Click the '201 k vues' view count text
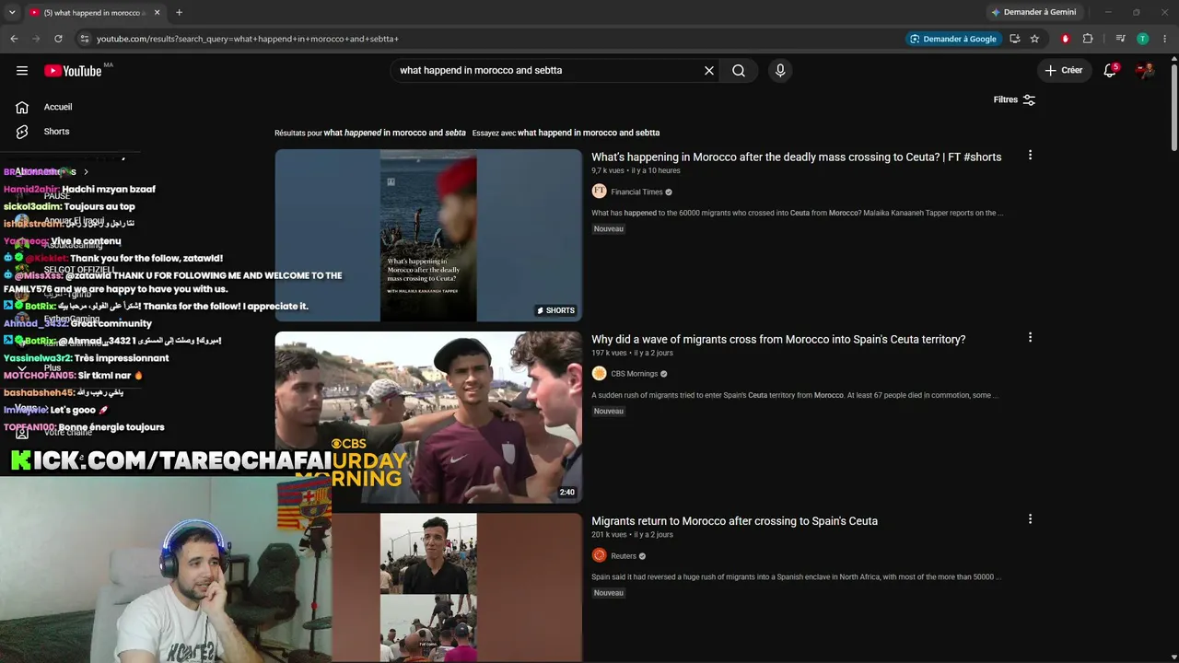The height and width of the screenshot is (663, 1179). (609, 534)
